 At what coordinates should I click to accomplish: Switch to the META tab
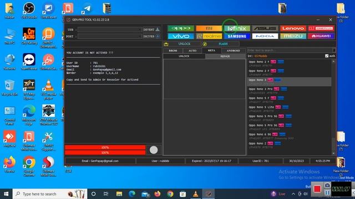tap(211, 50)
